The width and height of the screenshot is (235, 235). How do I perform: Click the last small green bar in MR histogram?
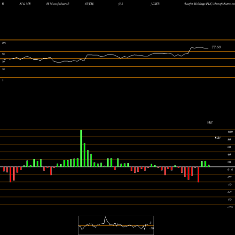pyautogui.click(x=209, y=166)
